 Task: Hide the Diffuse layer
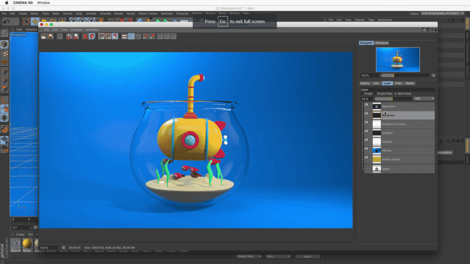pyautogui.click(x=366, y=148)
